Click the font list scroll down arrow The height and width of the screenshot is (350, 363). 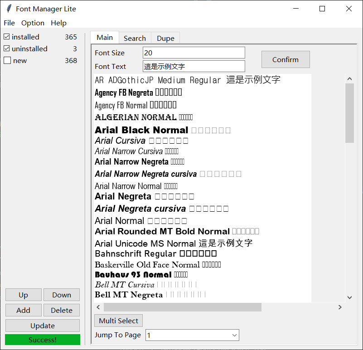pyautogui.click(x=349, y=297)
